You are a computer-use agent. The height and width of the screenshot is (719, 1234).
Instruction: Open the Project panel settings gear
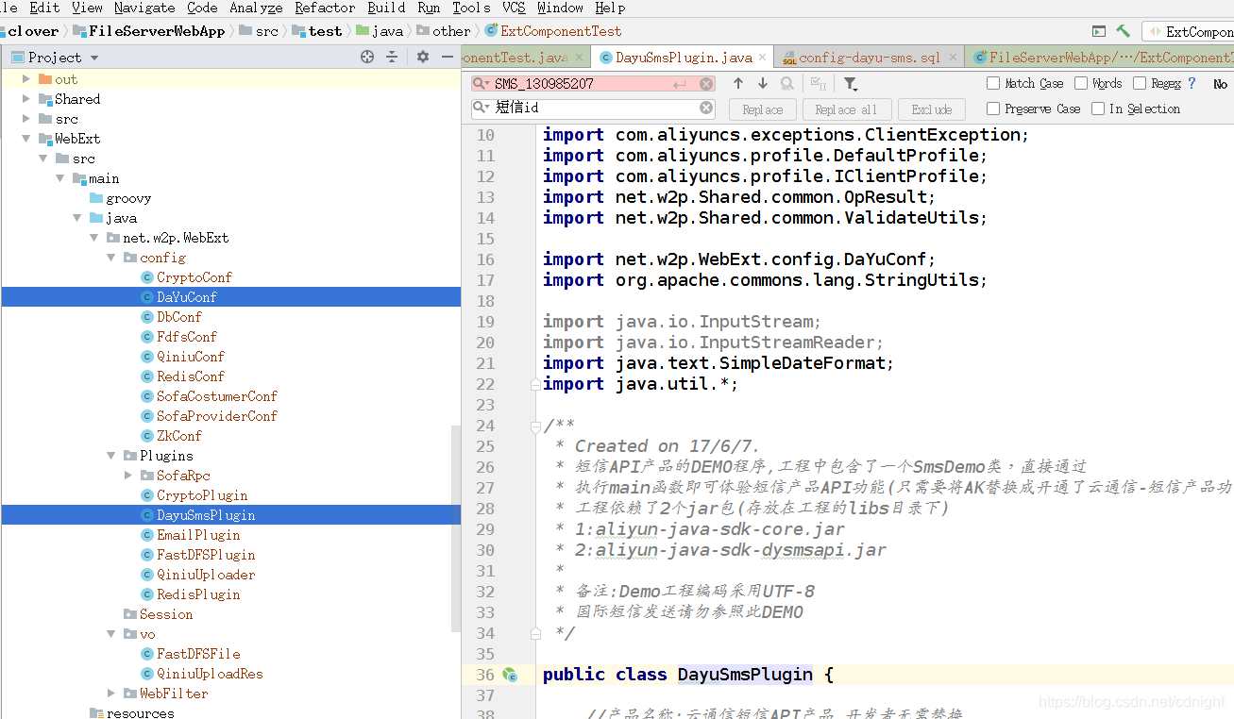pos(423,57)
